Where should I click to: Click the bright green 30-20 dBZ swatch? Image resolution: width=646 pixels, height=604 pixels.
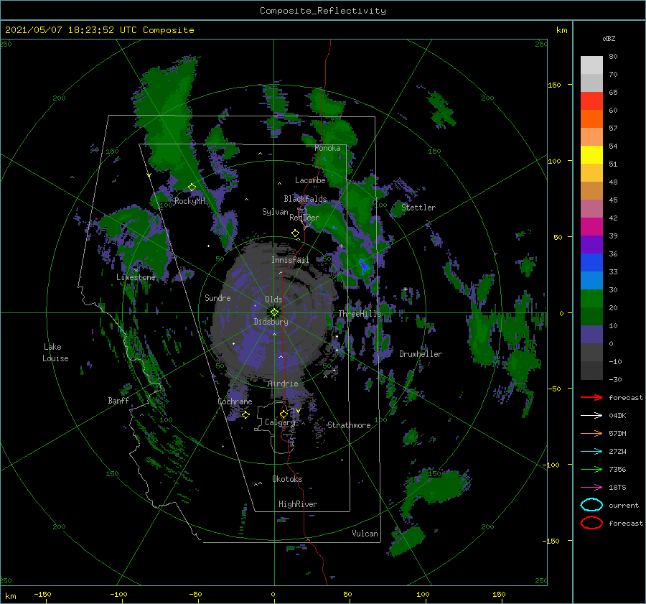[591, 299]
